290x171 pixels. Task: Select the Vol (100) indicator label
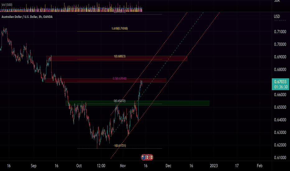pos(7,5)
